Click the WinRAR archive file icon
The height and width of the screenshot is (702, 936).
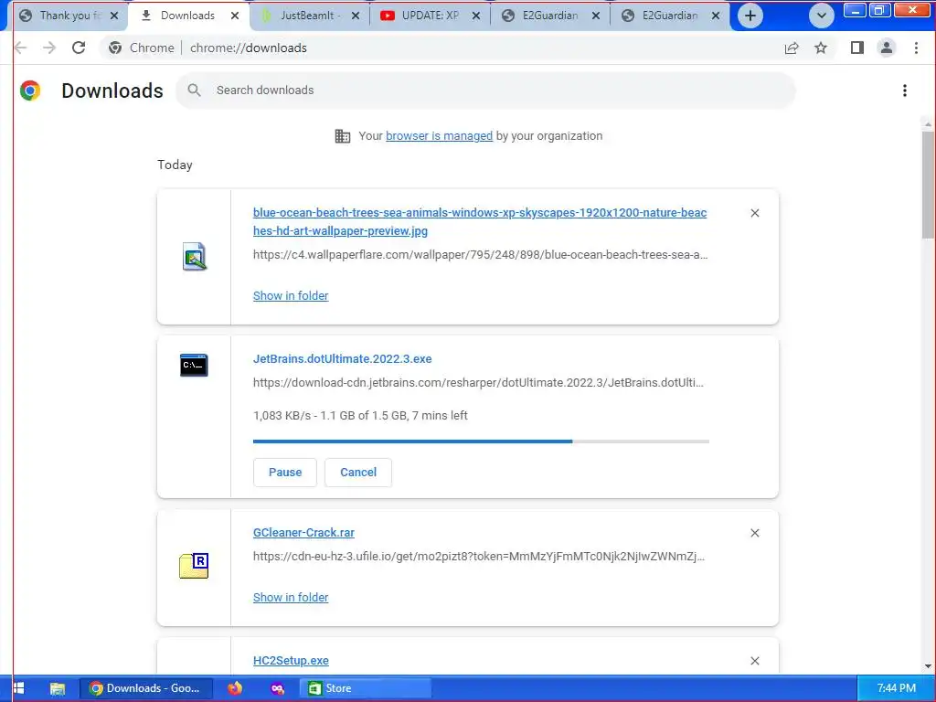(x=194, y=565)
